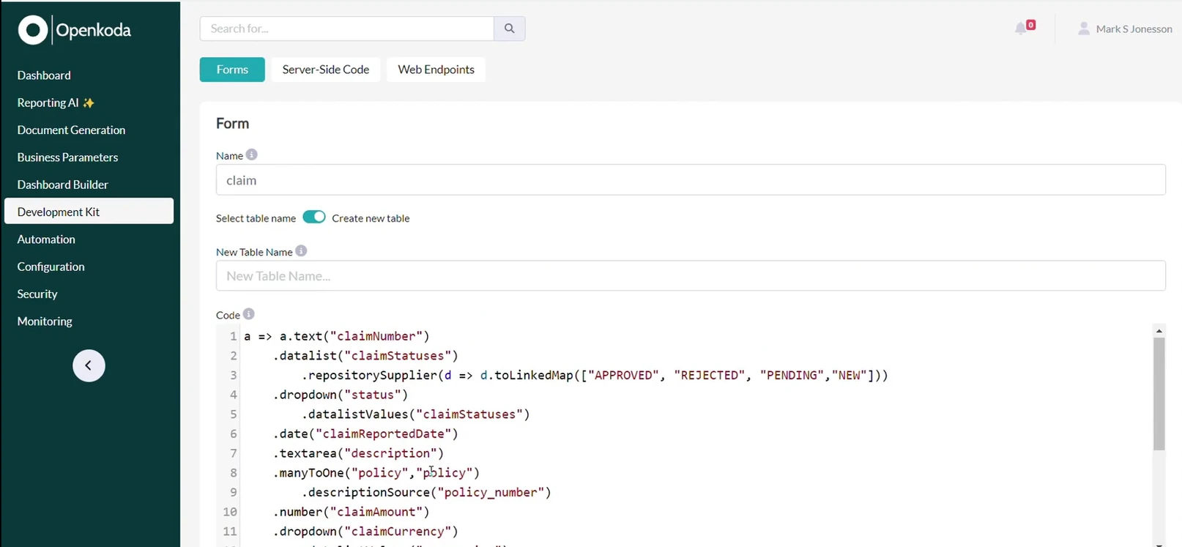Image resolution: width=1182 pixels, height=547 pixels.
Task: Click the Form heading
Action: click(x=232, y=124)
